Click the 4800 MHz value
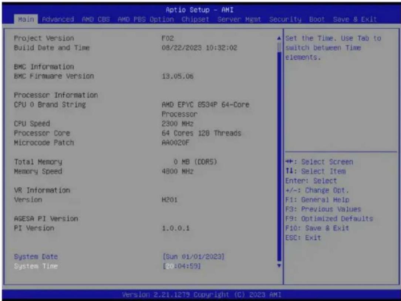The image size is (401, 301). (x=178, y=171)
